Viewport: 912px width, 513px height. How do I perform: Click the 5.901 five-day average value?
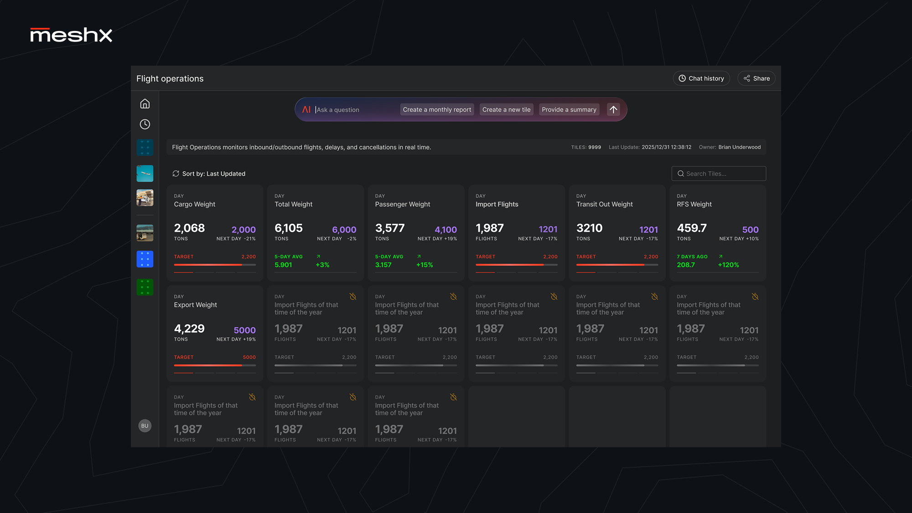tap(283, 265)
